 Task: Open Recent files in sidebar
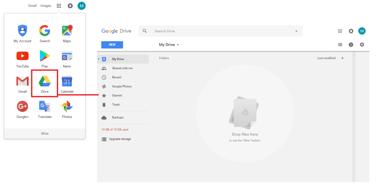point(123,77)
